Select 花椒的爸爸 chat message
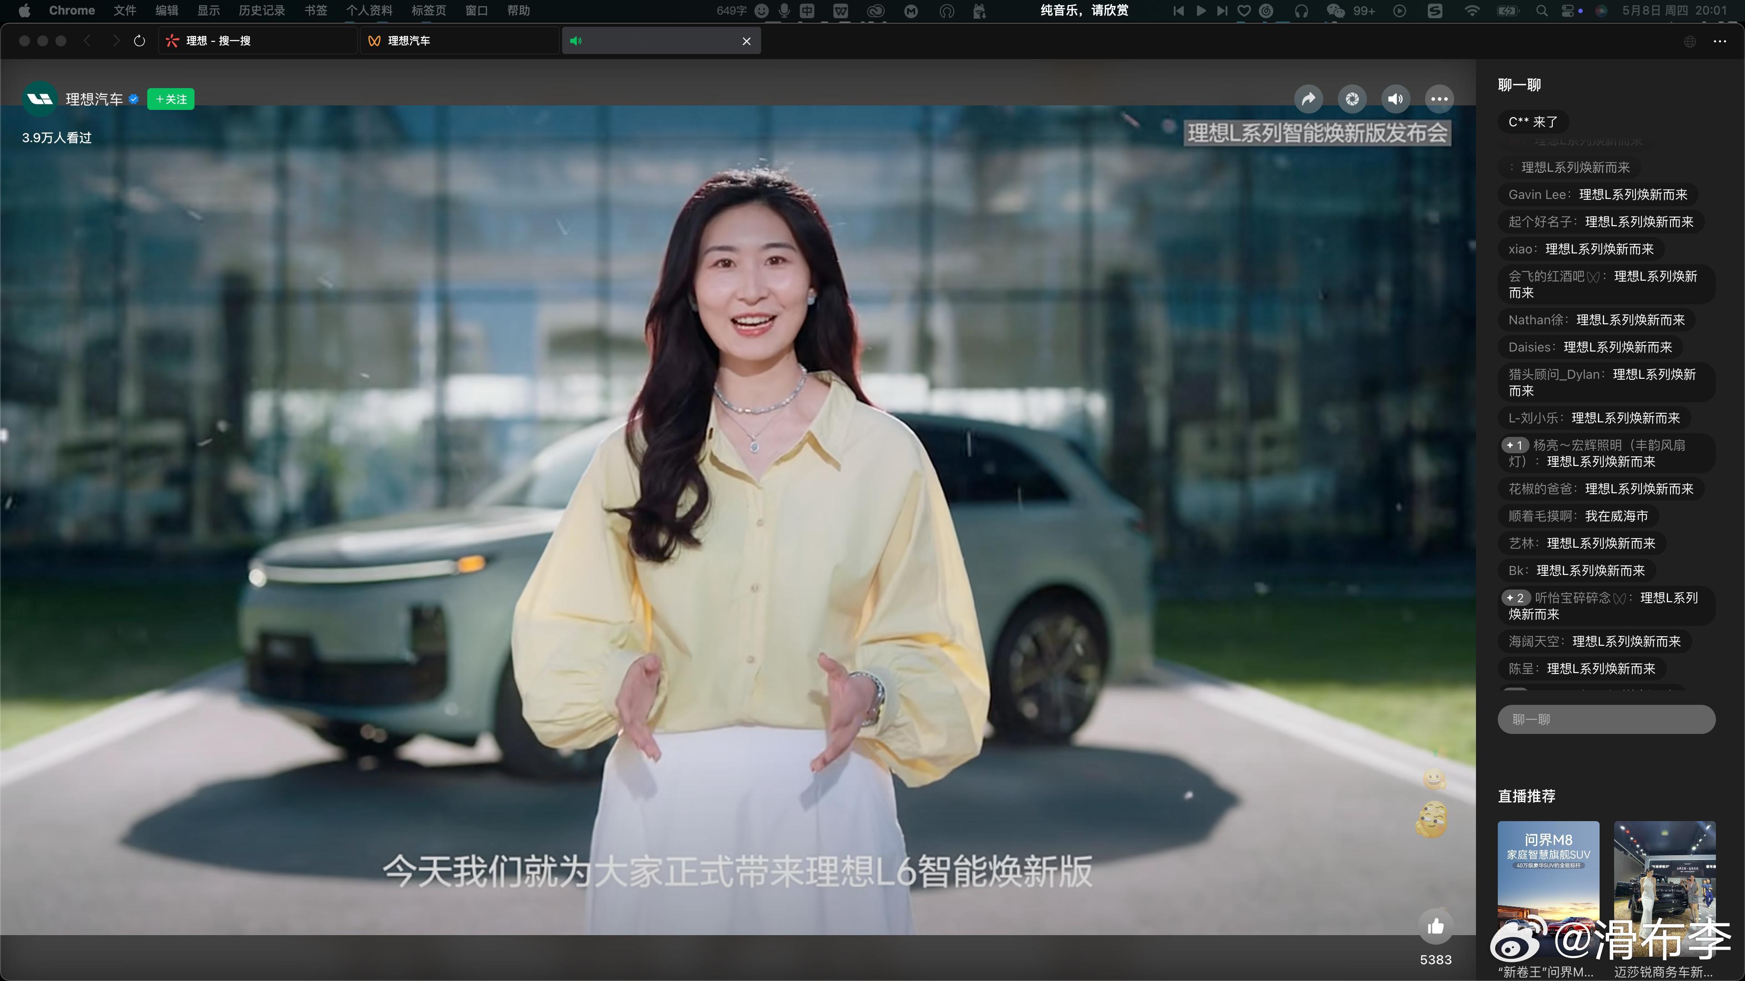 1600,489
